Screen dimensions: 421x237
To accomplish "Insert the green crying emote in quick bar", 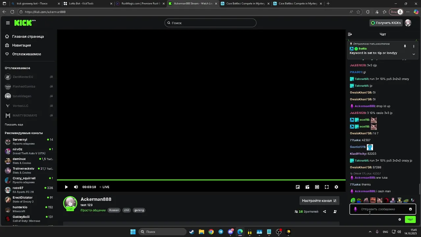I will pos(353,200).
